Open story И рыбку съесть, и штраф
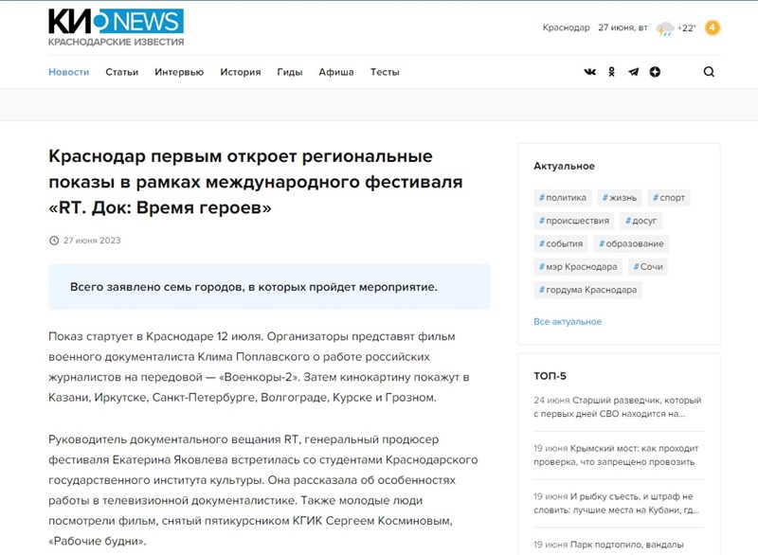 click(x=617, y=503)
